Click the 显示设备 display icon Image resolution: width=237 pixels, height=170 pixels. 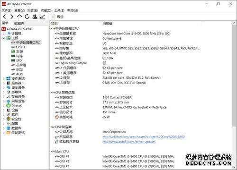9,87
